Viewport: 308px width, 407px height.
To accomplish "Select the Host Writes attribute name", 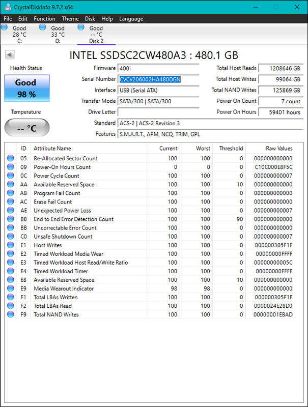I will point(47,245).
